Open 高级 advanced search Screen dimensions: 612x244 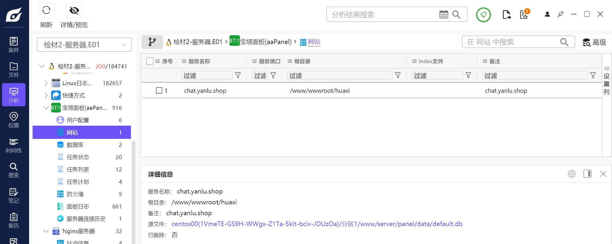(594, 42)
